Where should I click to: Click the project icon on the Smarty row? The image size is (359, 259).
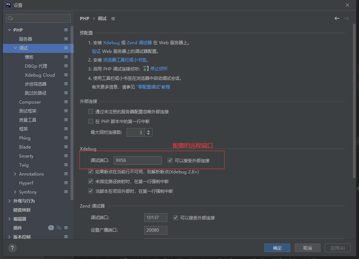[x=66, y=156]
